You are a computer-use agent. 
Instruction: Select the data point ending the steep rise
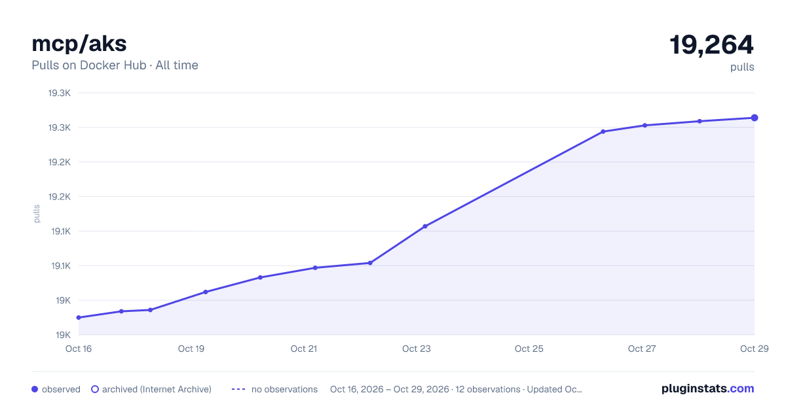click(x=603, y=131)
